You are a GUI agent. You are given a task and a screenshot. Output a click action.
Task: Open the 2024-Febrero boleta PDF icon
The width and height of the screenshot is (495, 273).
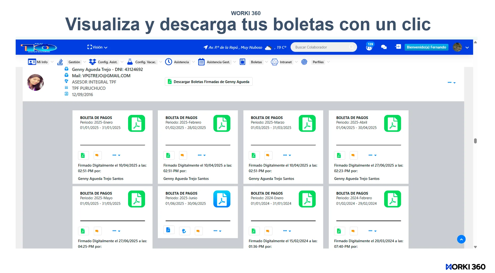coord(392,199)
